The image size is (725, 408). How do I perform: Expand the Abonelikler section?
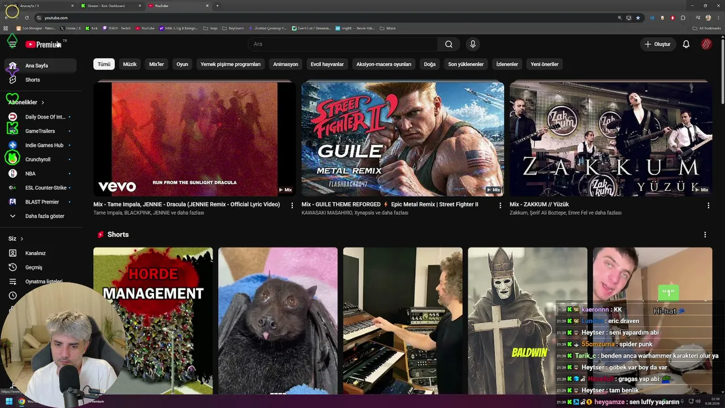tap(27, 103)
